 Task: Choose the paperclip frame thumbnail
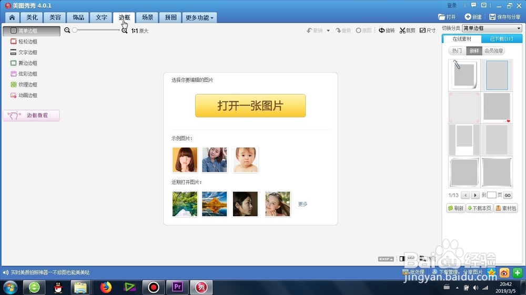pyautogui.click(x=464, y=75)
